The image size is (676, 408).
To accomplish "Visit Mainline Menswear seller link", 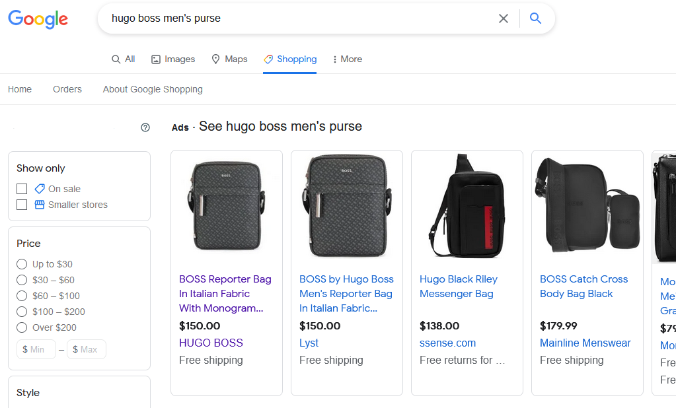I will (585, 343).
